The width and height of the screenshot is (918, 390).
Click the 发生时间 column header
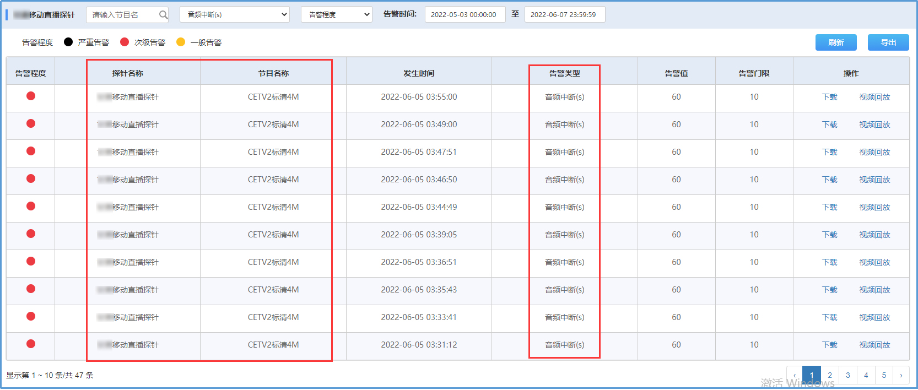[419, 73]
